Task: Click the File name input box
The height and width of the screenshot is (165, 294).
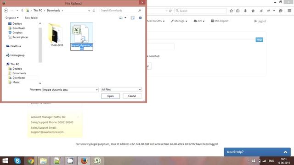Action: [69, 90]
